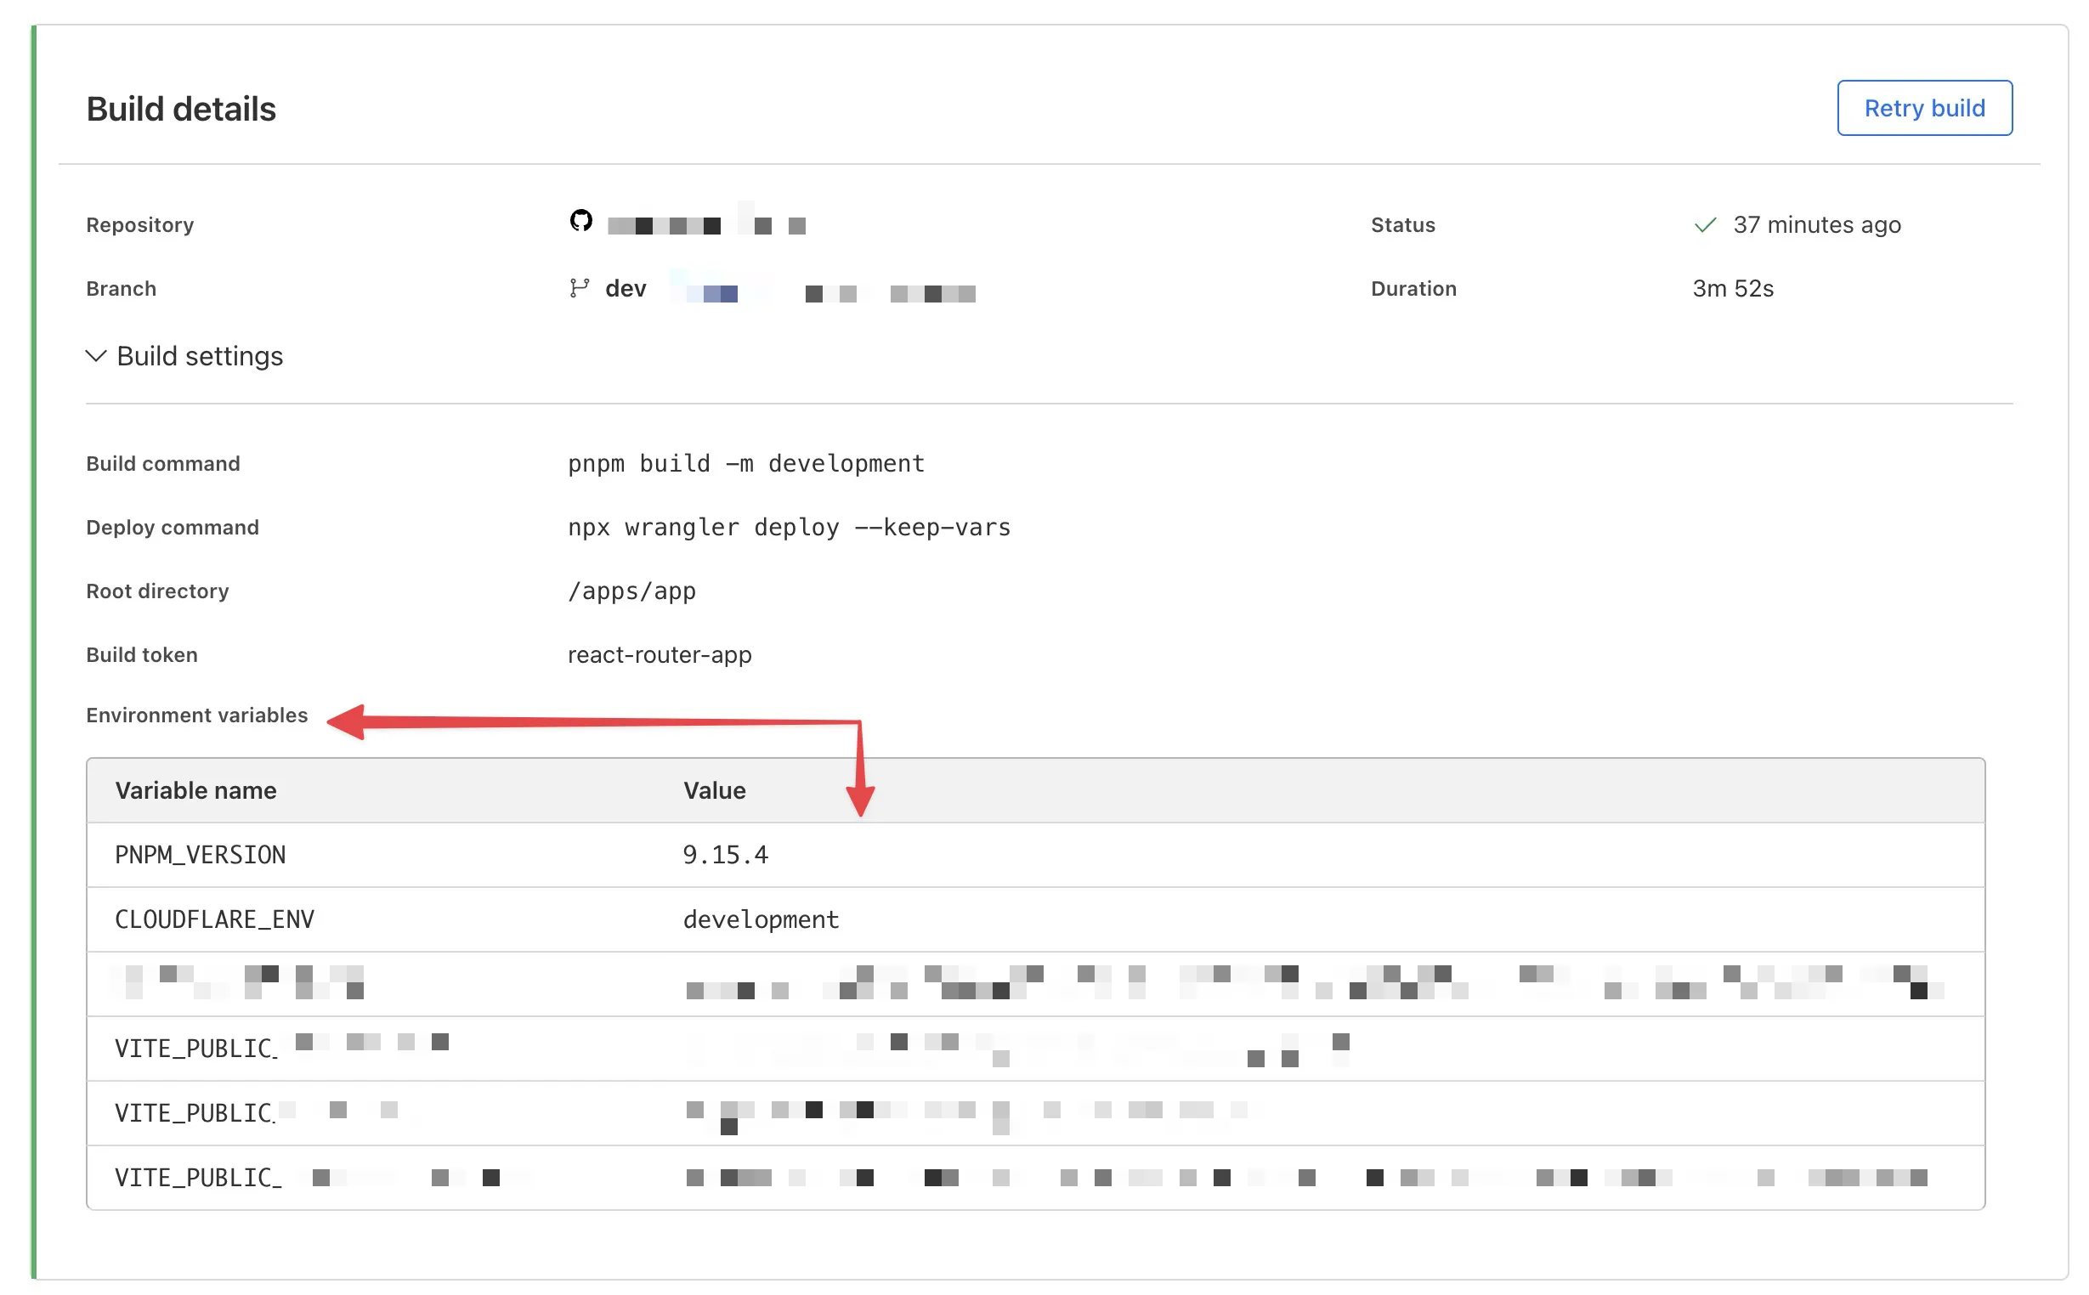Click the Variable name column header
This screenshot has width=2089, height=1295.
pos(195,790)
